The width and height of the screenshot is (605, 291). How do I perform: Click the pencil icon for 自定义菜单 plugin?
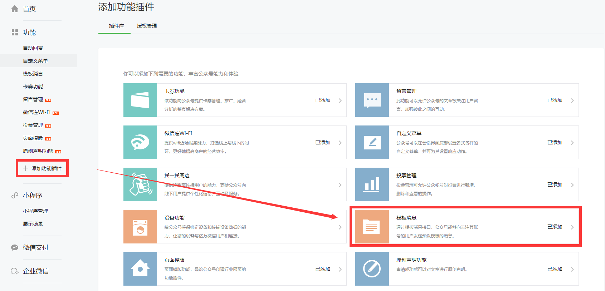(x=372, y=142)
